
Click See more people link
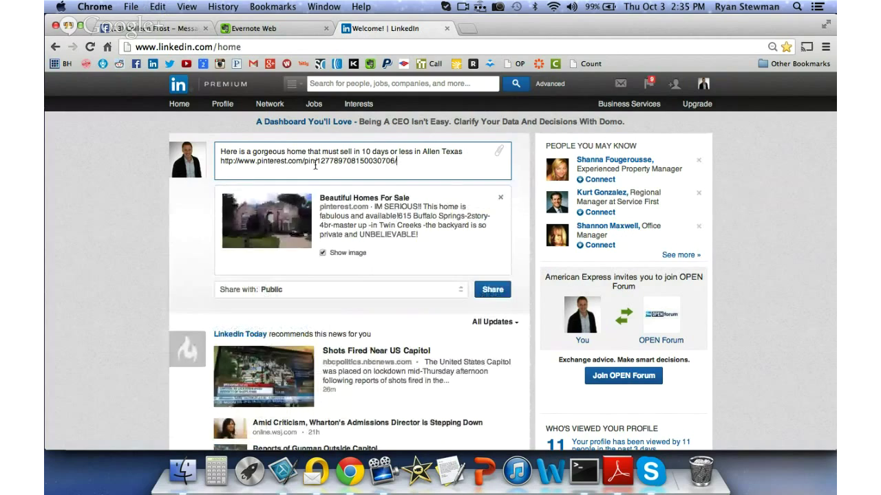tap(681, 255)
